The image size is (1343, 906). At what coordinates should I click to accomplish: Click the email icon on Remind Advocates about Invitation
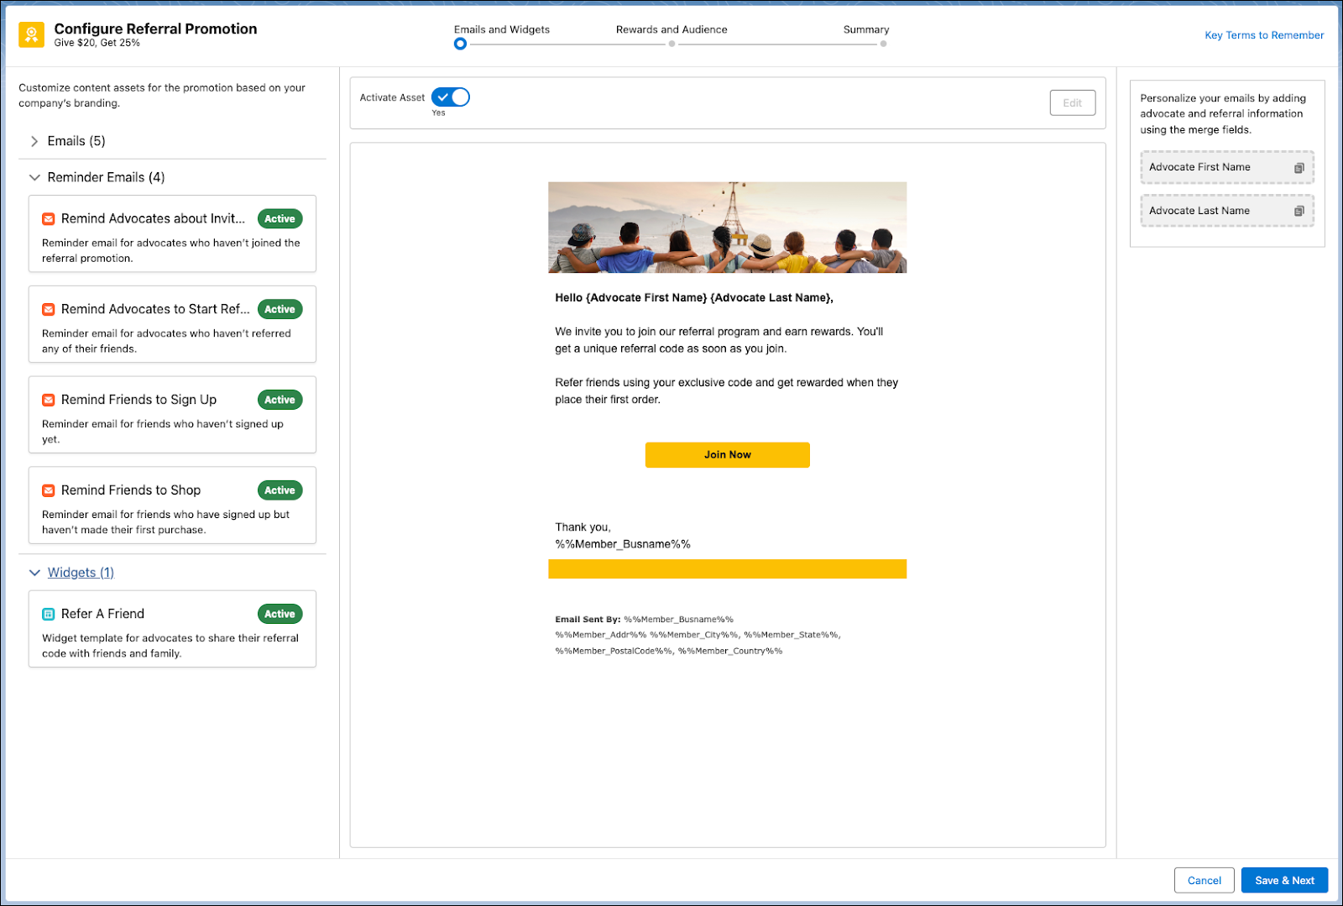(49, 218)
